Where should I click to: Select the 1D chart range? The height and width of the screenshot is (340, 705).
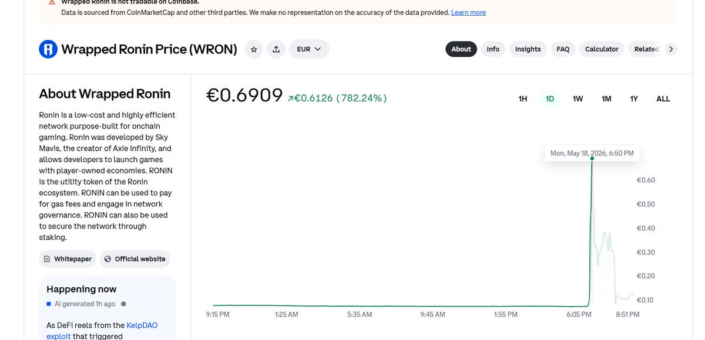tap(550, 98)
